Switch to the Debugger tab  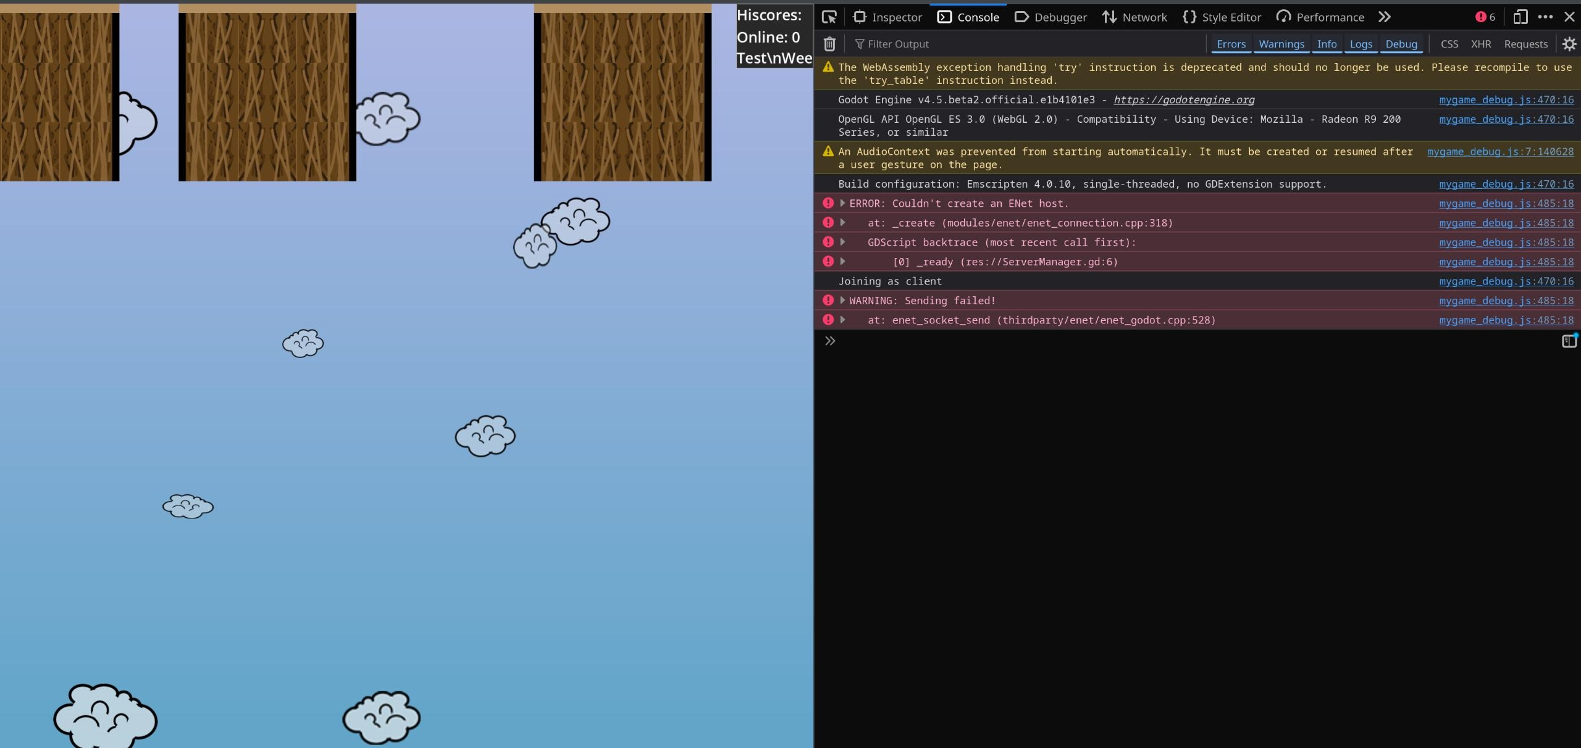pos(1051,17)
